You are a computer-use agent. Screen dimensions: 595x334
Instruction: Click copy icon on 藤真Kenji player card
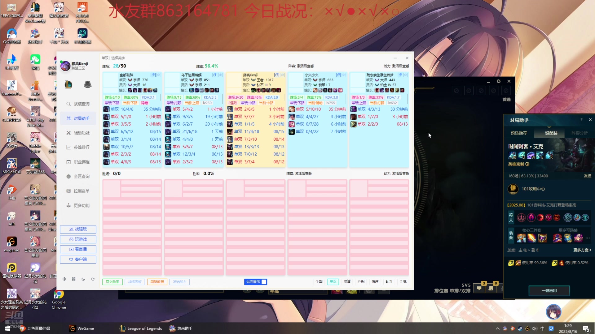(276, 75)
